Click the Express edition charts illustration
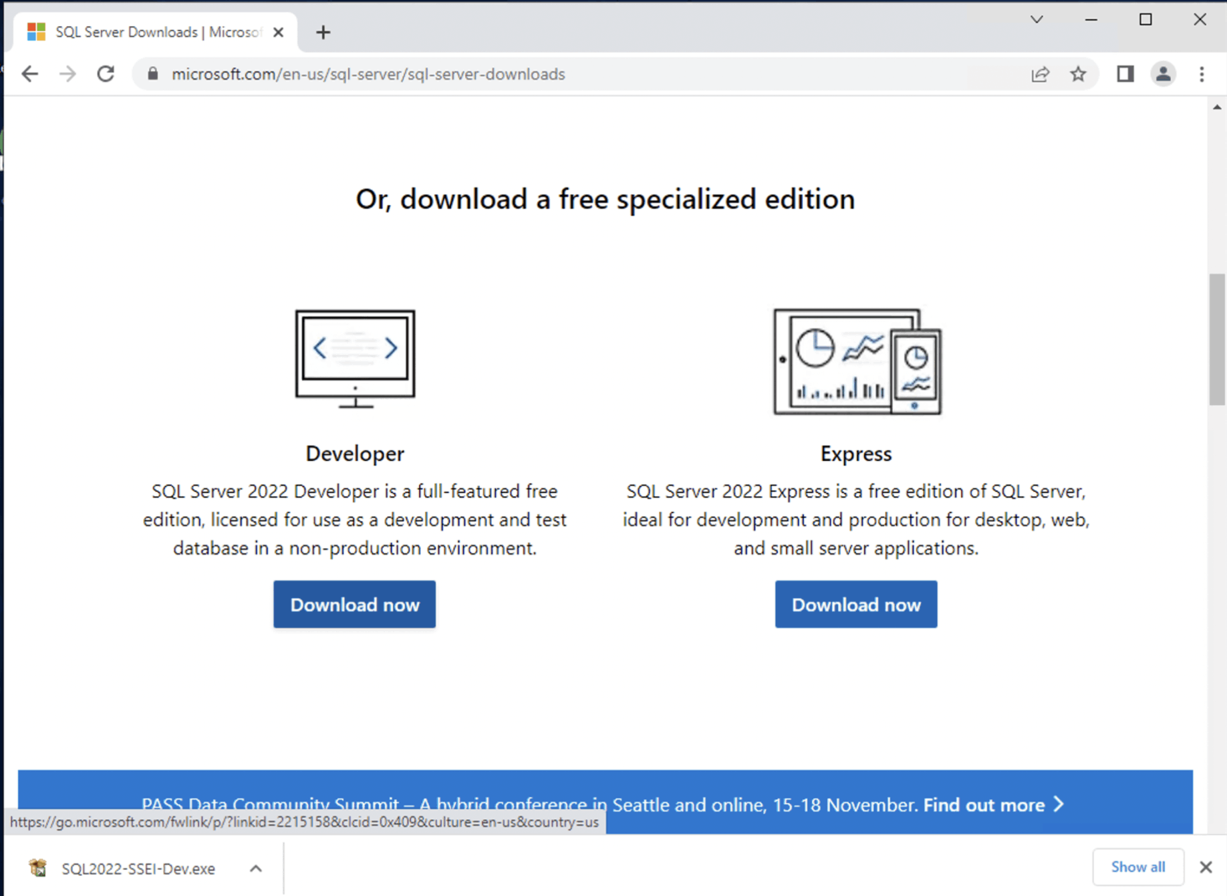Screen dimensions: 1227x896 pyautogui.click(x=857, y=361)
